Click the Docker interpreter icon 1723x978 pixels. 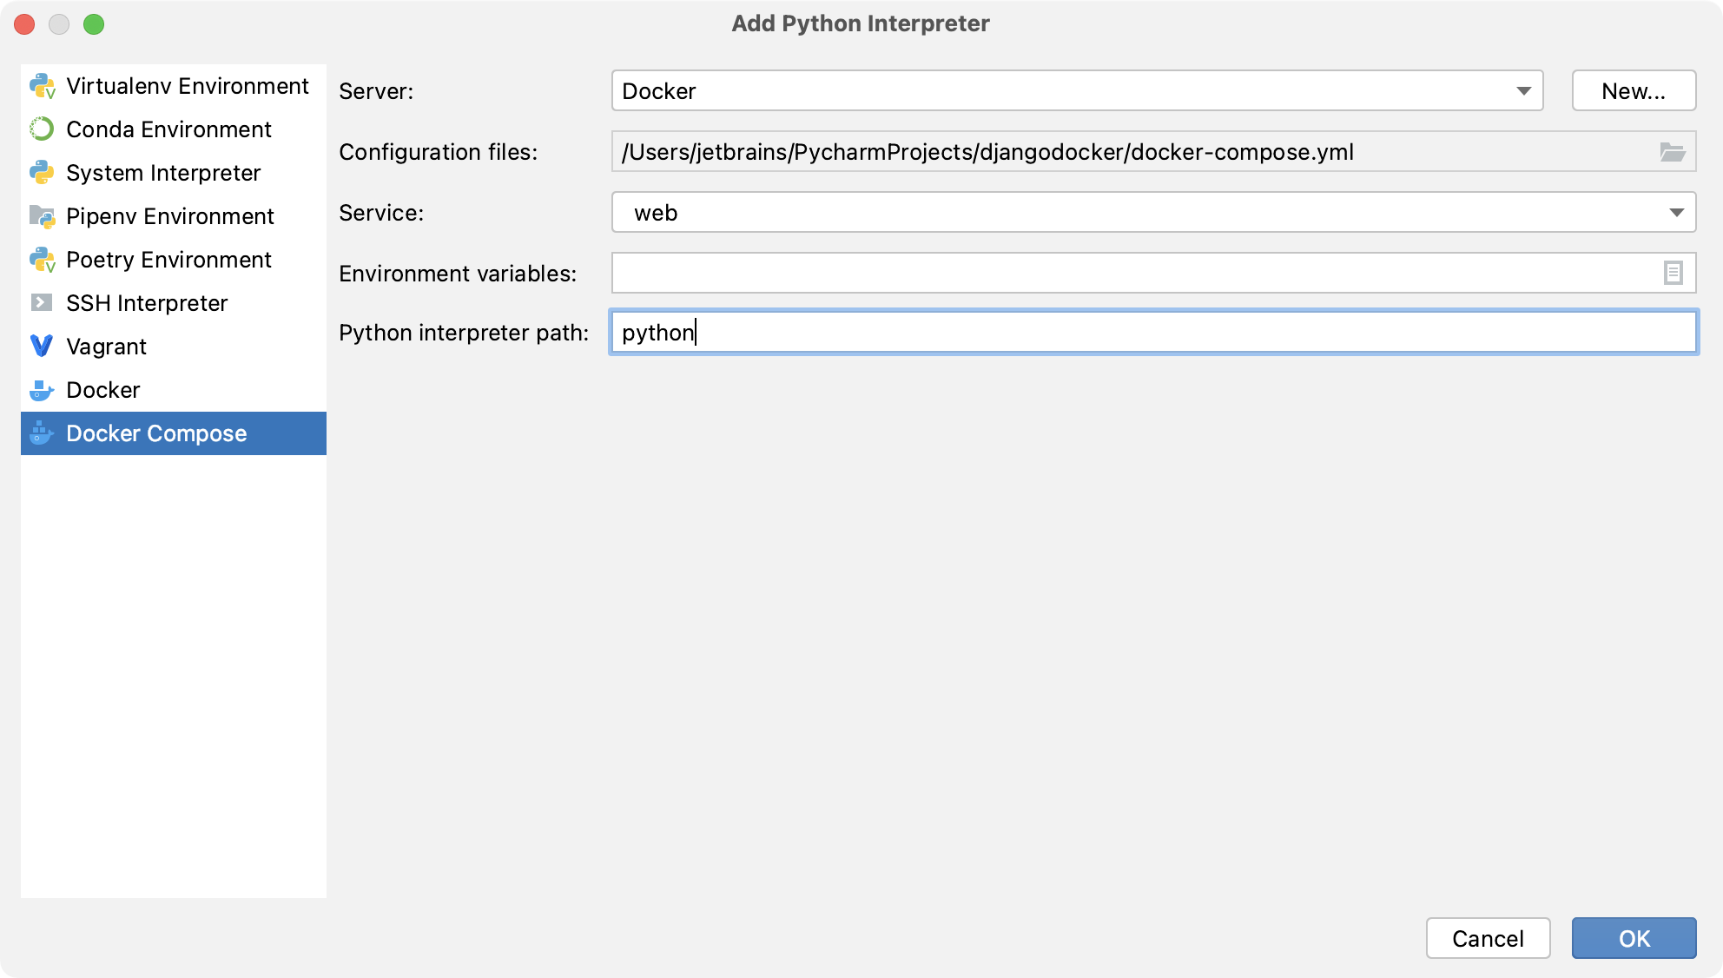43,388
